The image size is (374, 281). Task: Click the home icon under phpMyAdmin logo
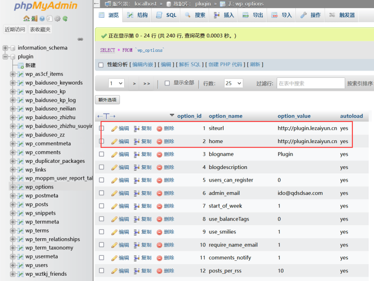(x=26, y=19)
